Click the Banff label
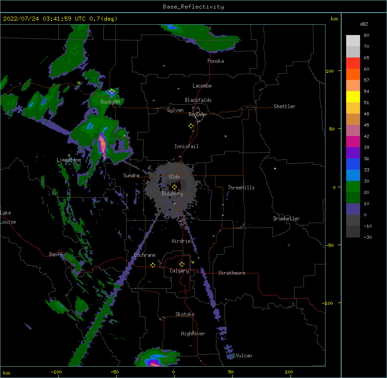 coord(56,255)
